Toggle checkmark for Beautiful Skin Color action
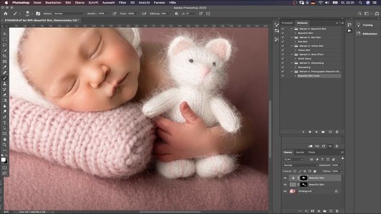Image resolution: width=381 pixels, height=214 pixels. point(283,75)
